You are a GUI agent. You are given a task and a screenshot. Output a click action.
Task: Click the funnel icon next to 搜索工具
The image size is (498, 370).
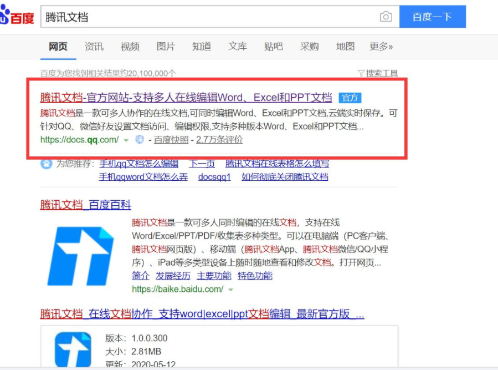pyautogui.click(x=361, y=73)
